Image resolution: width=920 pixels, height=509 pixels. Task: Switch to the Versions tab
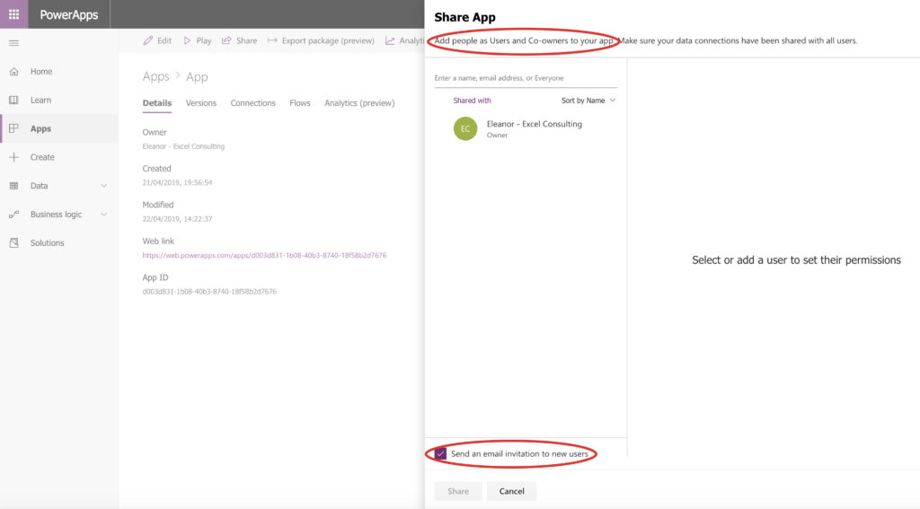[x=201, y=103]
